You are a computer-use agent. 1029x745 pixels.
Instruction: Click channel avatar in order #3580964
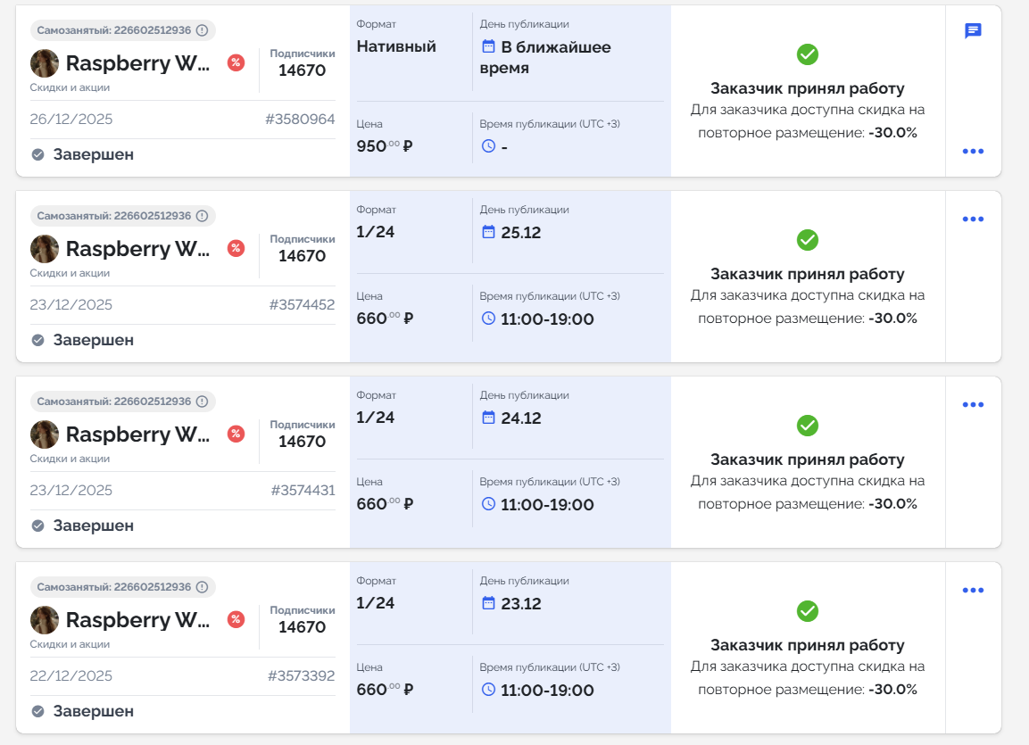tap(45, 63)
